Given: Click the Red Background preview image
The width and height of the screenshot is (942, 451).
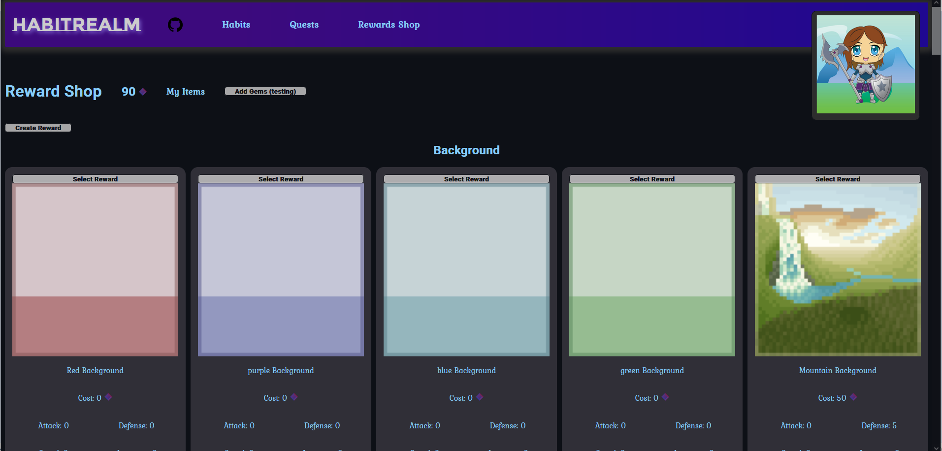Looking at the screenshot, I should click(95, 270).
